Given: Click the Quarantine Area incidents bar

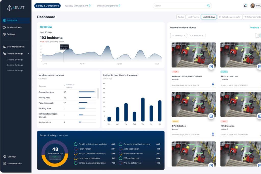Looking at the screenshot, I should [x=87, y=92].
